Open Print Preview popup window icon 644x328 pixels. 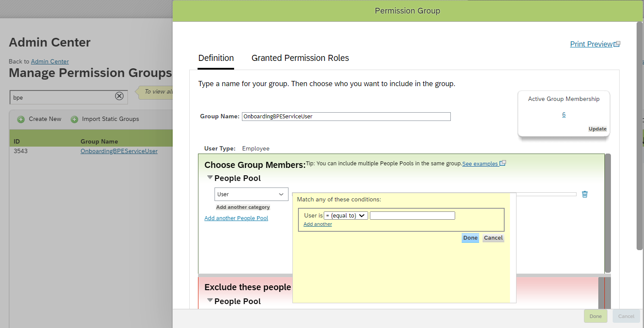pos(617,43)
